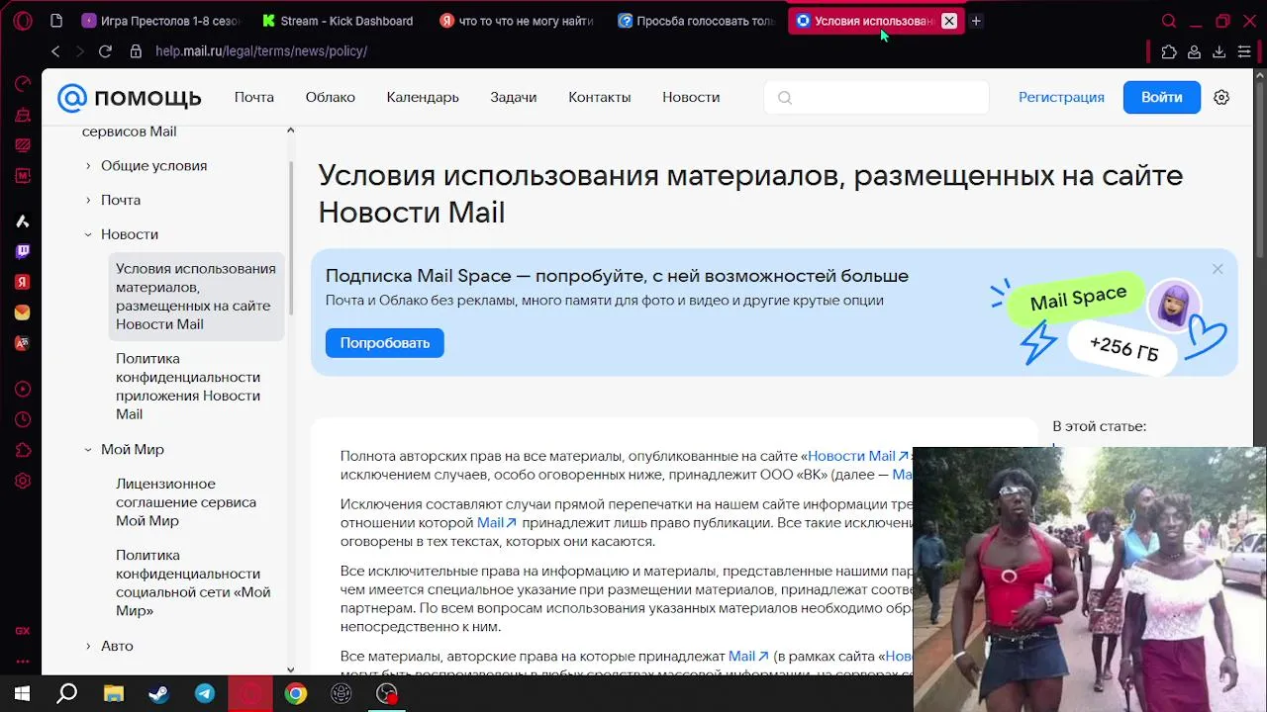Open Google Chrome from the taskbar

click(x=296, y=694)
